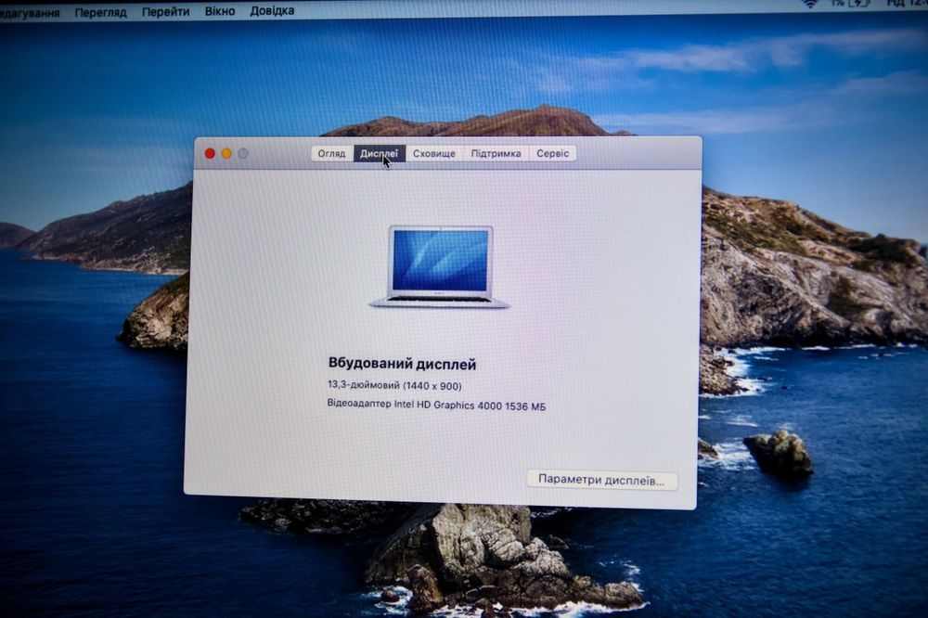Click the 13,3-дюймовий (1440 x 900) text
This screenshot has width=928, height=618.
[x=394, y=385]
